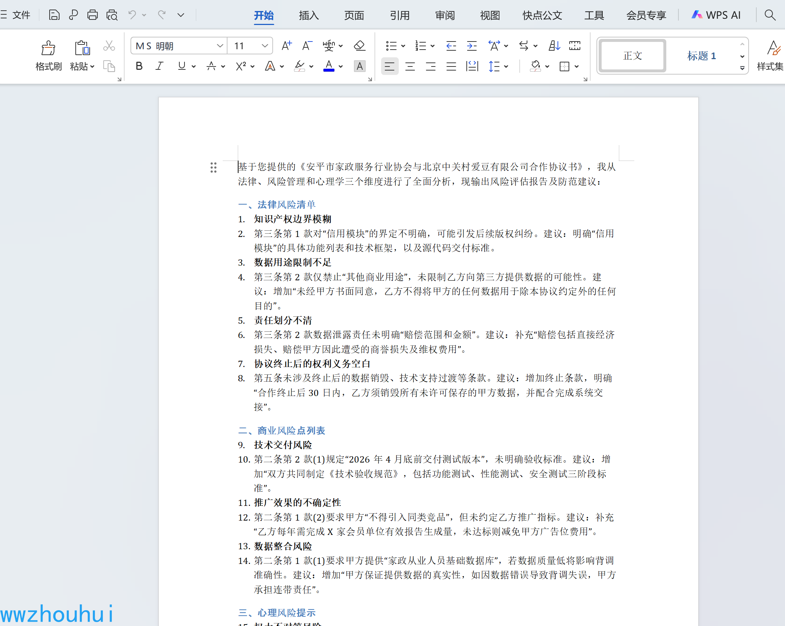Open the MS 明朝 font name dropdown
Viewport: 785px width, 626px height.
coord(220,46)
